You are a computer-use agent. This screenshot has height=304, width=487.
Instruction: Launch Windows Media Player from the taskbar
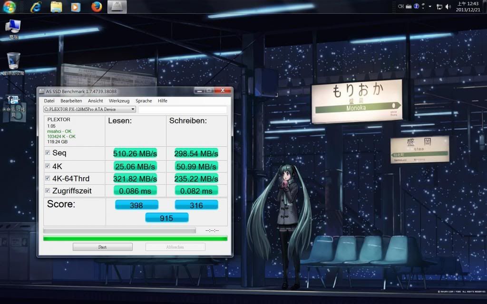tap(76, 7)
